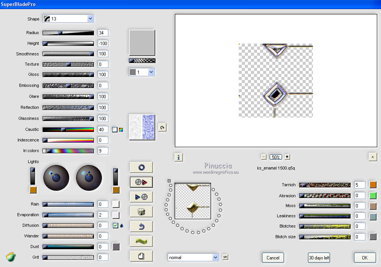Click the Radius value field
The width and height of the screenshot is (381, 267).
[103, 33]
